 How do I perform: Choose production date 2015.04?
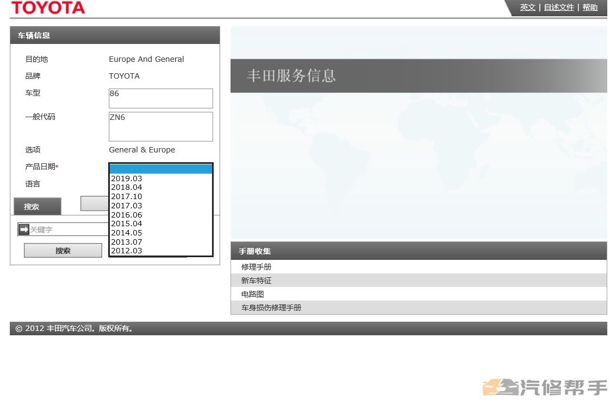(x=161, y=224)
